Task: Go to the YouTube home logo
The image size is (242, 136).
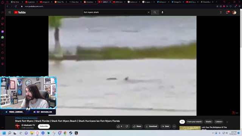Action: [x=20, y=12]
